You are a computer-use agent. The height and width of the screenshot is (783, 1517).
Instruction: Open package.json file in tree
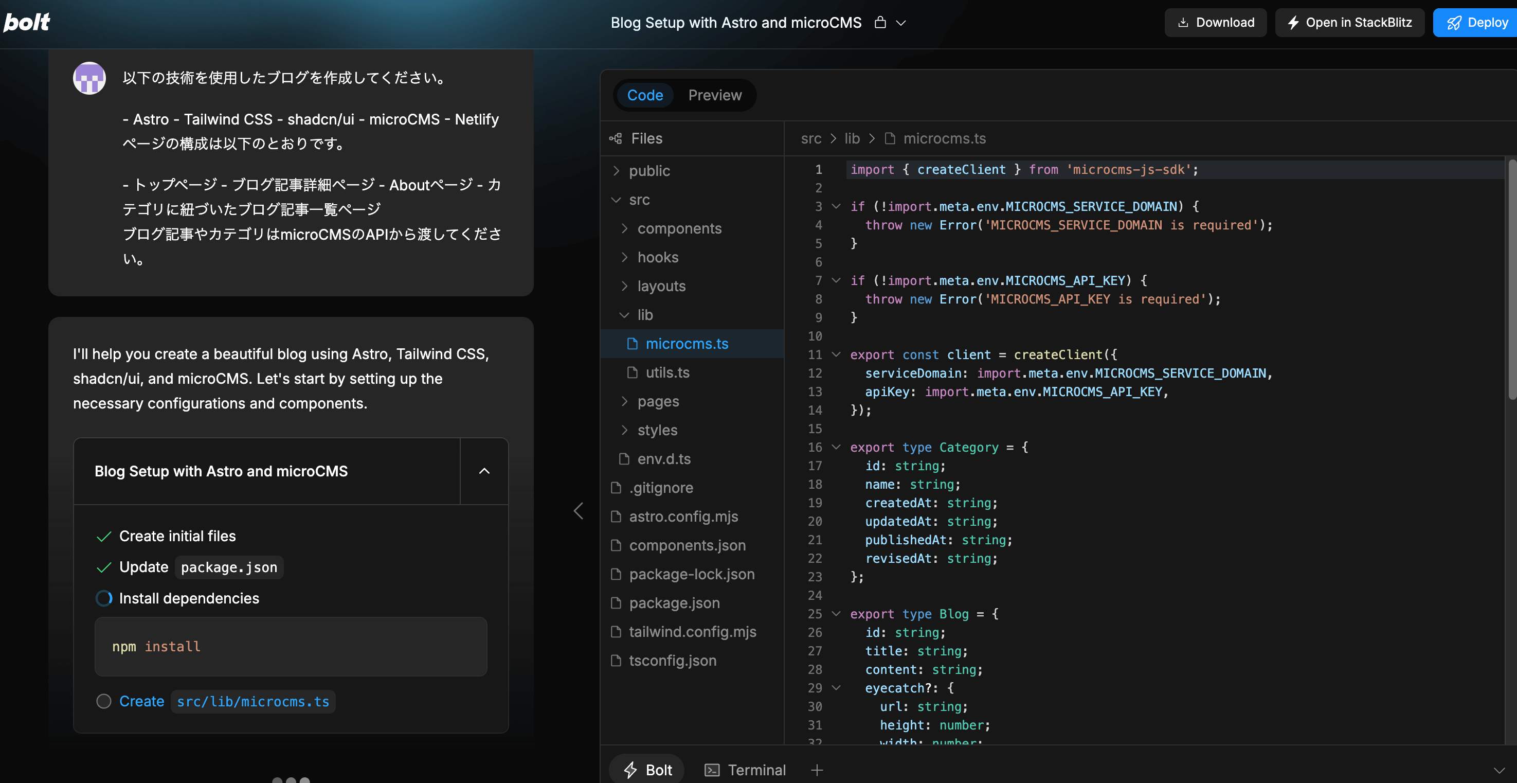coord(692,603)
